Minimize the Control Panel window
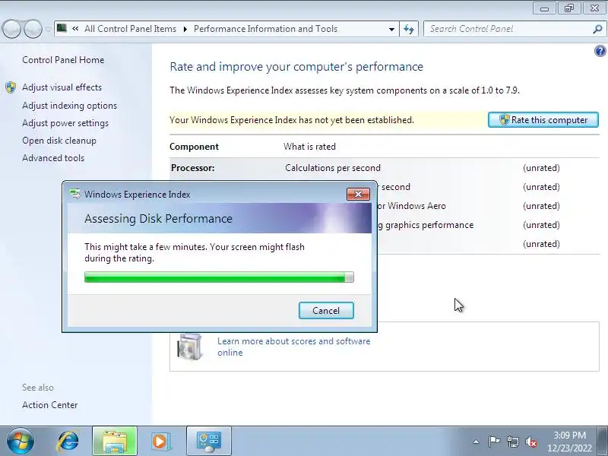608x456 pixels. coord(544,8)
